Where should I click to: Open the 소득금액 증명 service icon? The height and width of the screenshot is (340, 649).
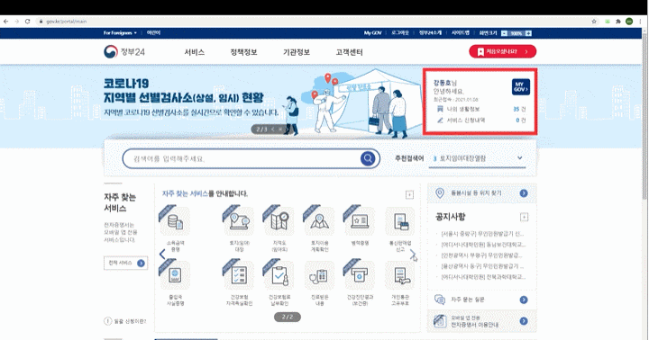[x=175, y=222]
